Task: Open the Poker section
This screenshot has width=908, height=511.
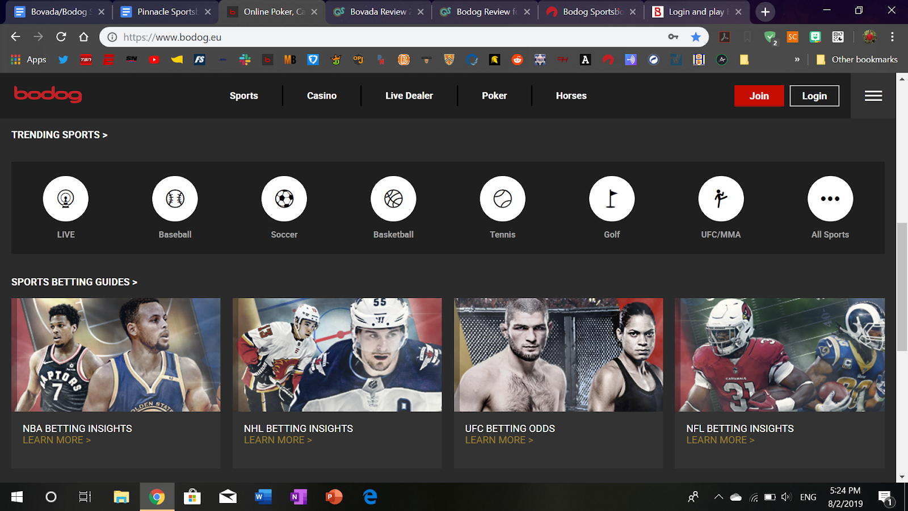Action: coord(494,96)
